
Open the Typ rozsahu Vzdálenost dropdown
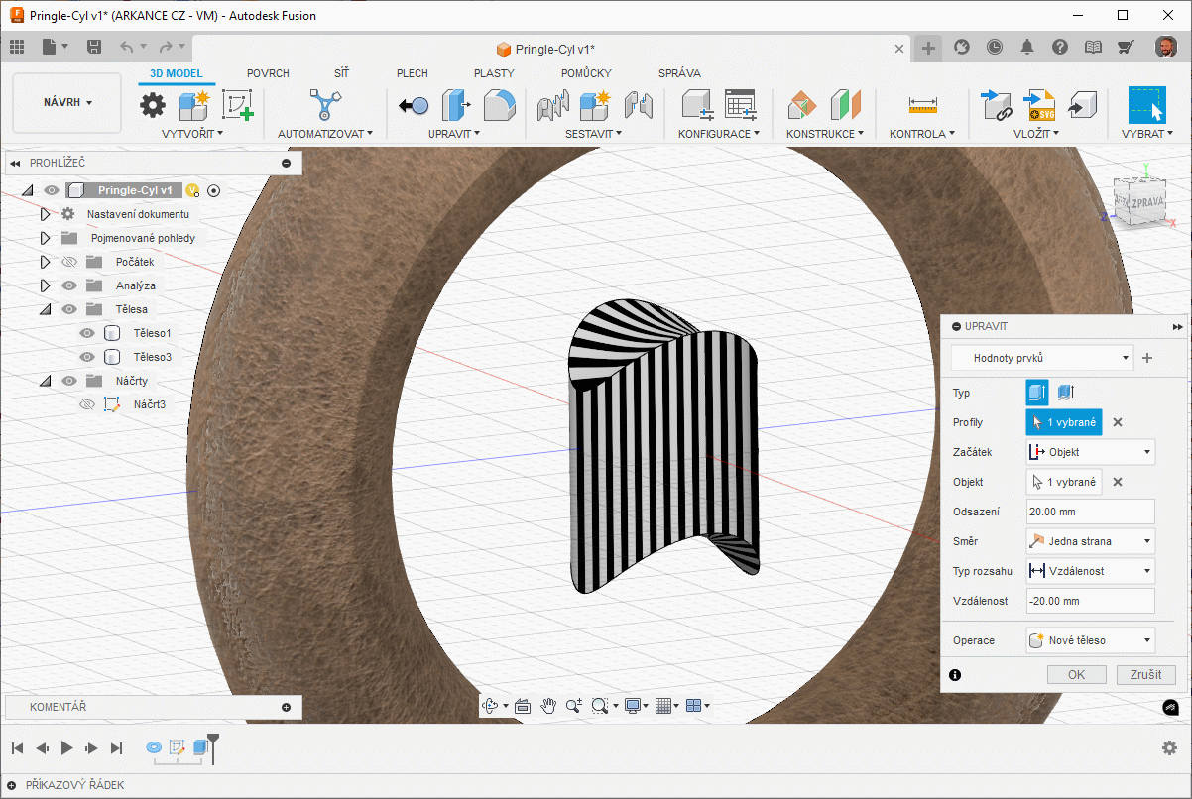[x=1091, y=571]
